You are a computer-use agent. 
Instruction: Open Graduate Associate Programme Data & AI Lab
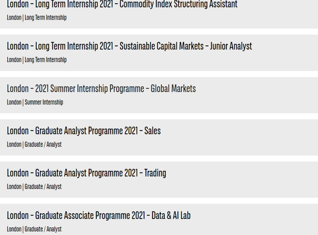pos(99,215)
